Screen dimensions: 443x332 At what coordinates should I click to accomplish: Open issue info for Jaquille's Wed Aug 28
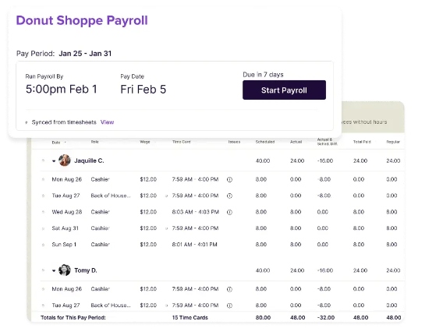(230, 212)
